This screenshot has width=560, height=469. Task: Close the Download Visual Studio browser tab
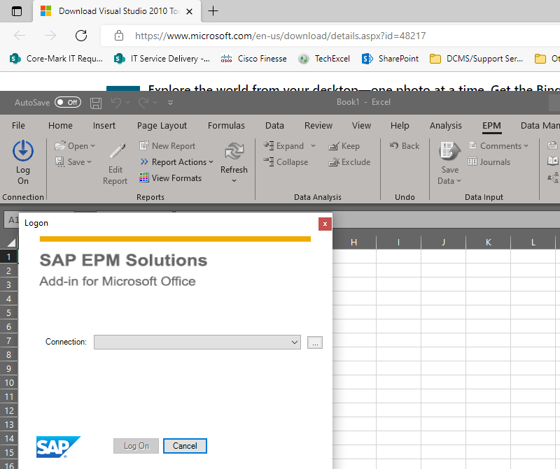point(190,11)
